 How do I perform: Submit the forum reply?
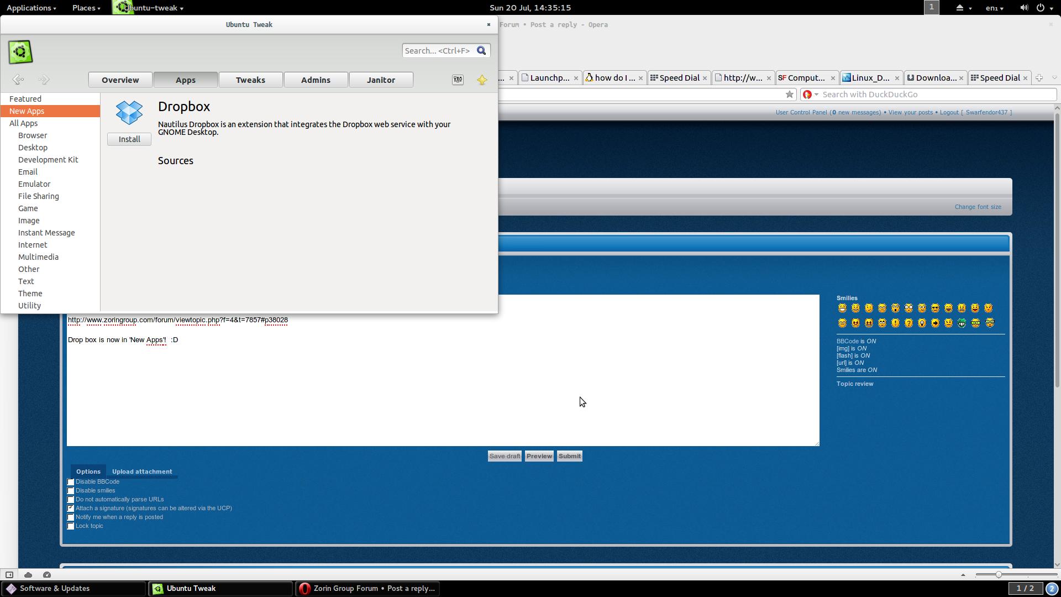(x=569, y=456)
